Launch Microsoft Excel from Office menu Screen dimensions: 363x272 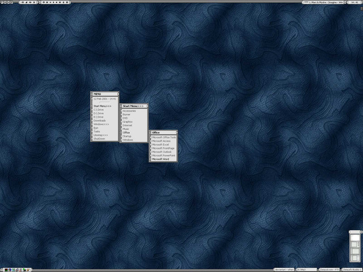click(163, 144)
